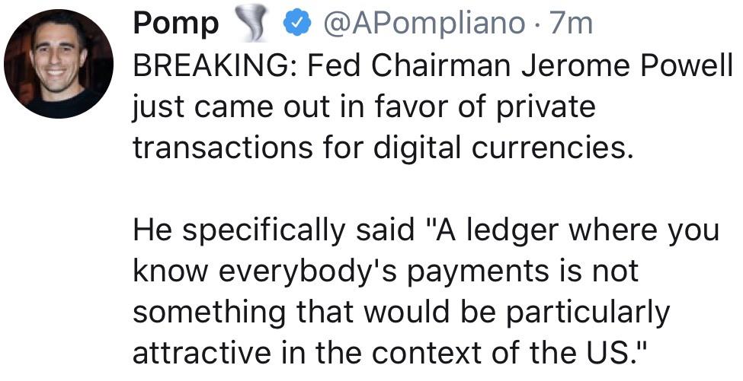This screenshot has width=743, height=381.
Task: Open Pomp's profile picture avatar
Action: tap(58, 63)
